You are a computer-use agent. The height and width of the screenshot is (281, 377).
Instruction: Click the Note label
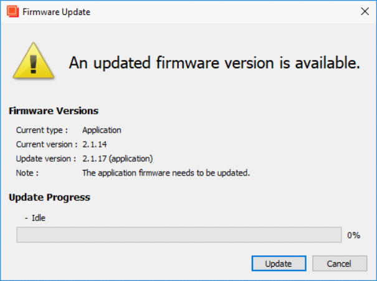point(27,173)
